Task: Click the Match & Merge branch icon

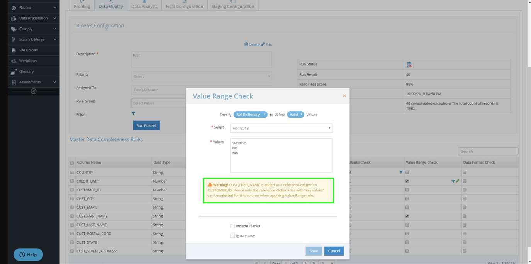Action: (x=14, y=39)
